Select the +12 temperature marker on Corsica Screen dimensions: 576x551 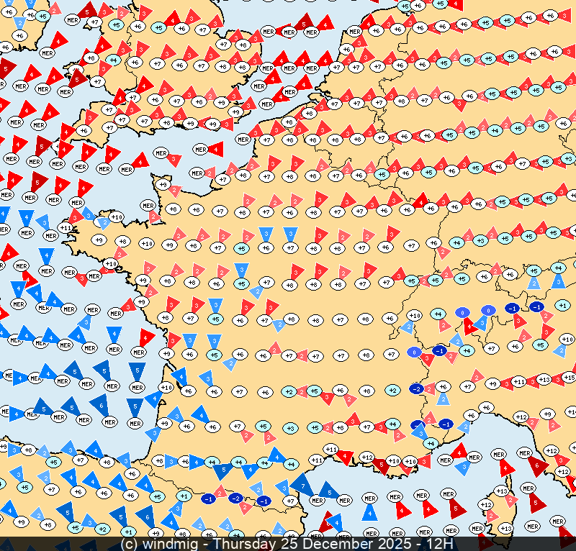(x=486, y=505)
